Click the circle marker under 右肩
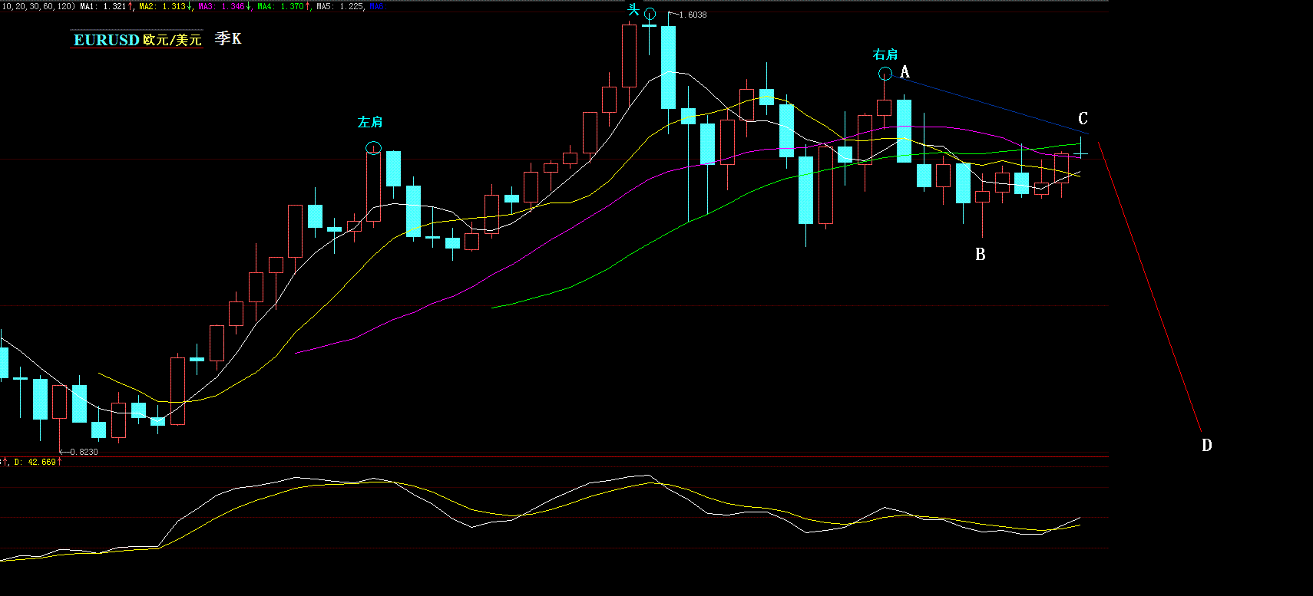This screenshot has width=1313, height=596. click(885, 74)
